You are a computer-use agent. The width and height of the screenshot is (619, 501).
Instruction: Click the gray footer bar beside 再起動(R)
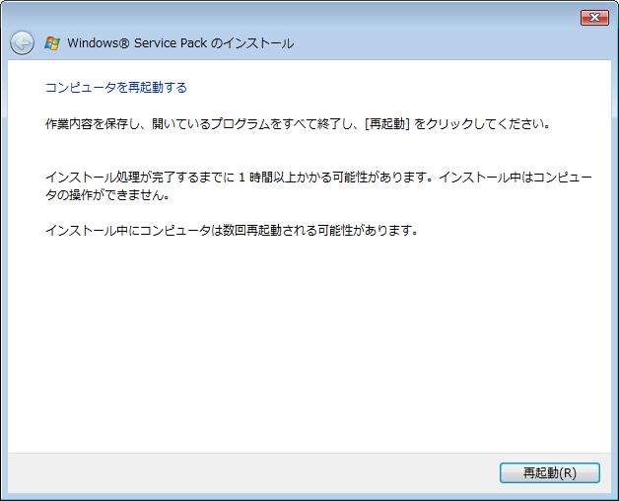click(252, 473)
